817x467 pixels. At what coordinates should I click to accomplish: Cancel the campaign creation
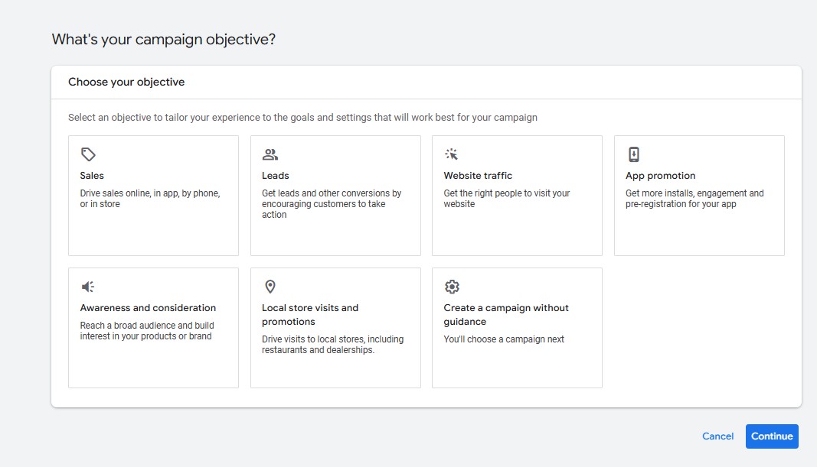point(717,436)
